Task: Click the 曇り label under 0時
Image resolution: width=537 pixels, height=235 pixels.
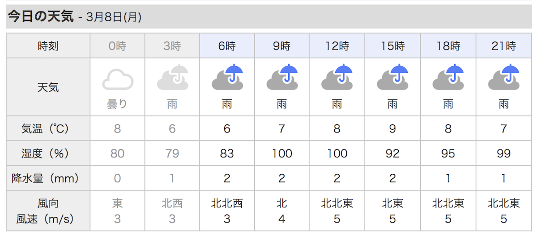Action: point(117,104)
